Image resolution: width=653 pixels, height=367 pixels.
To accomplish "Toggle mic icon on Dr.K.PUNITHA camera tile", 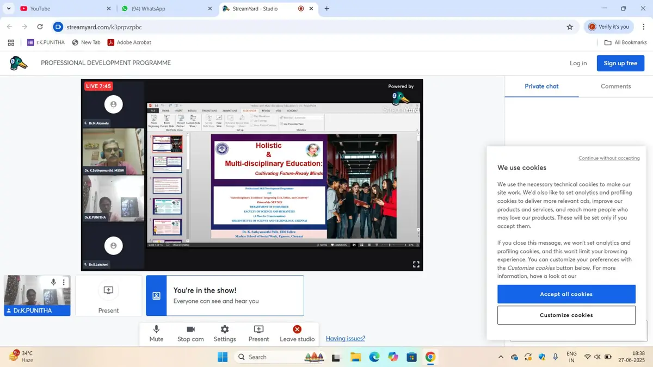I will click(53, 282).
